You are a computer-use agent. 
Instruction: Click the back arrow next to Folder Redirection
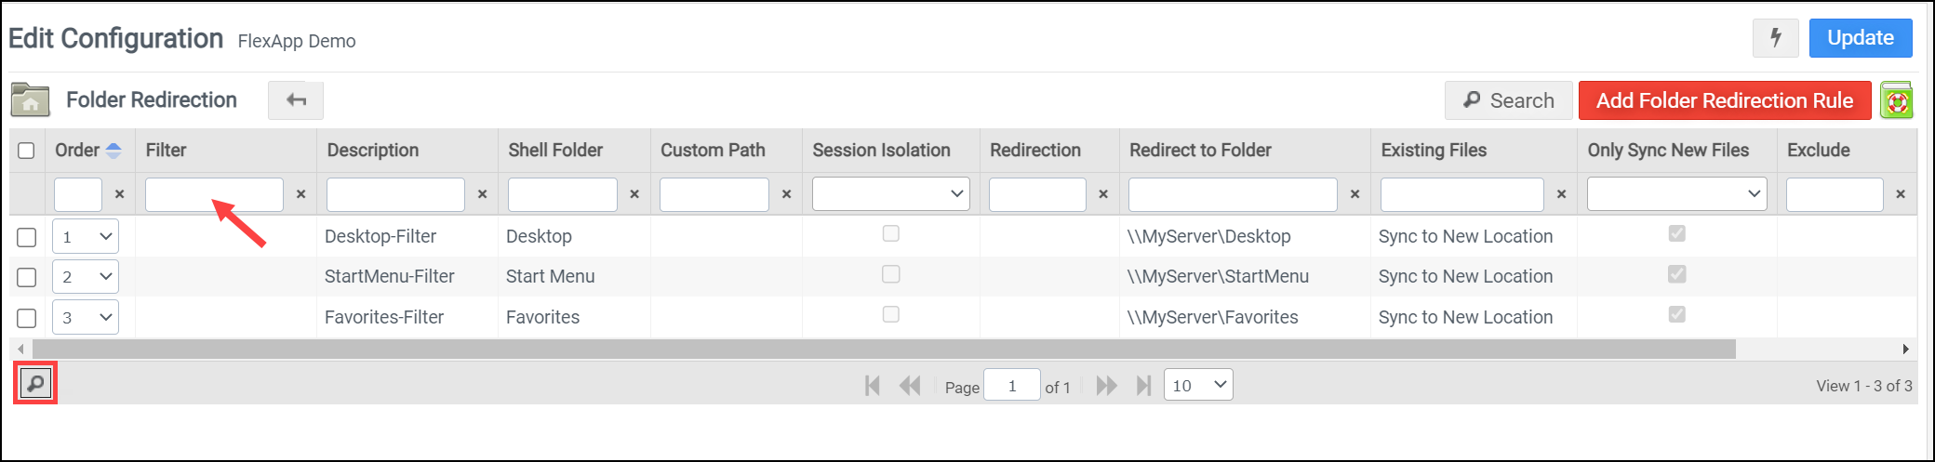pos(296,100)
